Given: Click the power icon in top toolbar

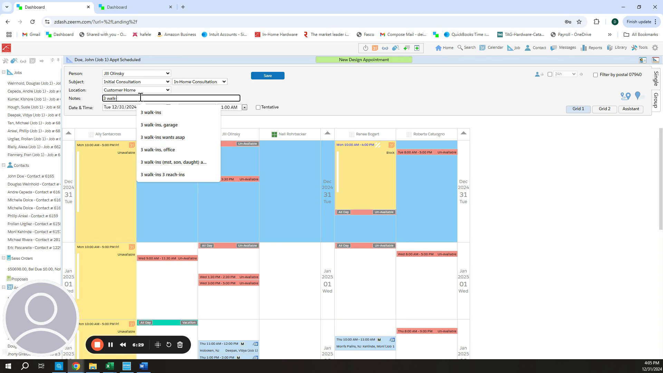Looking at the screenshot, I should point(365,48).
